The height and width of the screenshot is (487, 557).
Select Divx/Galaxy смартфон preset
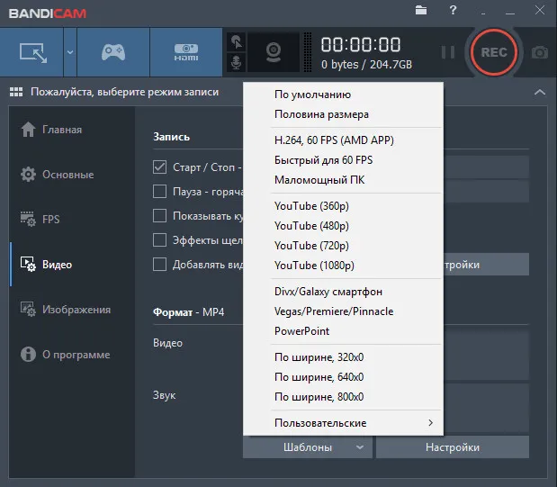pyautogui.click(x=343, y=292)
